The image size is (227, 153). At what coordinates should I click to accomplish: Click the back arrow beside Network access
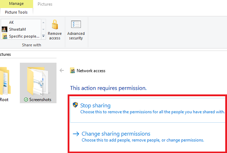coord(62,70)
